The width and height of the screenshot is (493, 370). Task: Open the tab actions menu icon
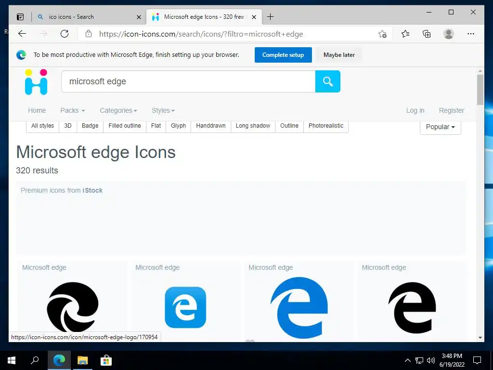pyautogui.click(x=20, y=17)
